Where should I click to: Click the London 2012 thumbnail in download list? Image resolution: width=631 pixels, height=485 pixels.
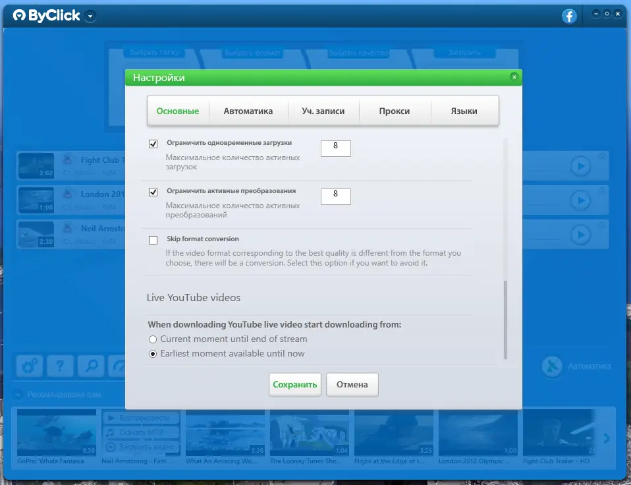tap(36, 200)
